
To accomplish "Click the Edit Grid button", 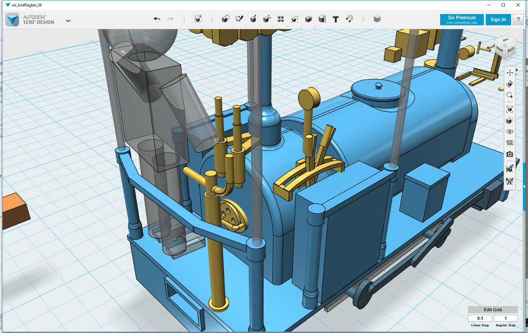I will click(493, 310).
